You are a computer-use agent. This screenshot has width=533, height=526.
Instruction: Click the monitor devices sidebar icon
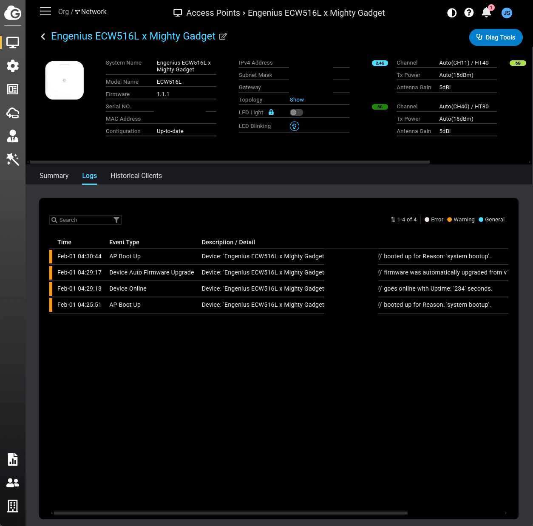pos(13,42)
